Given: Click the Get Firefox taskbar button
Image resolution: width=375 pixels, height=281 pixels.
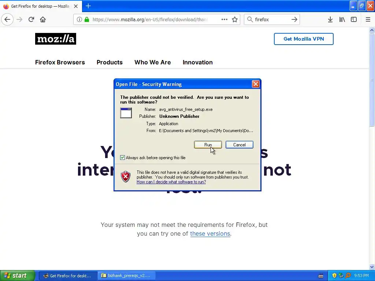Looking at the screenshot, I should coord(68,276).
